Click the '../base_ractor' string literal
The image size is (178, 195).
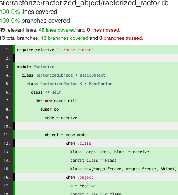pos(75,50)
